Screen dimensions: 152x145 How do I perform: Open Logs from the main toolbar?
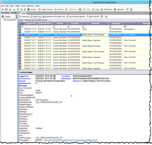95,9
